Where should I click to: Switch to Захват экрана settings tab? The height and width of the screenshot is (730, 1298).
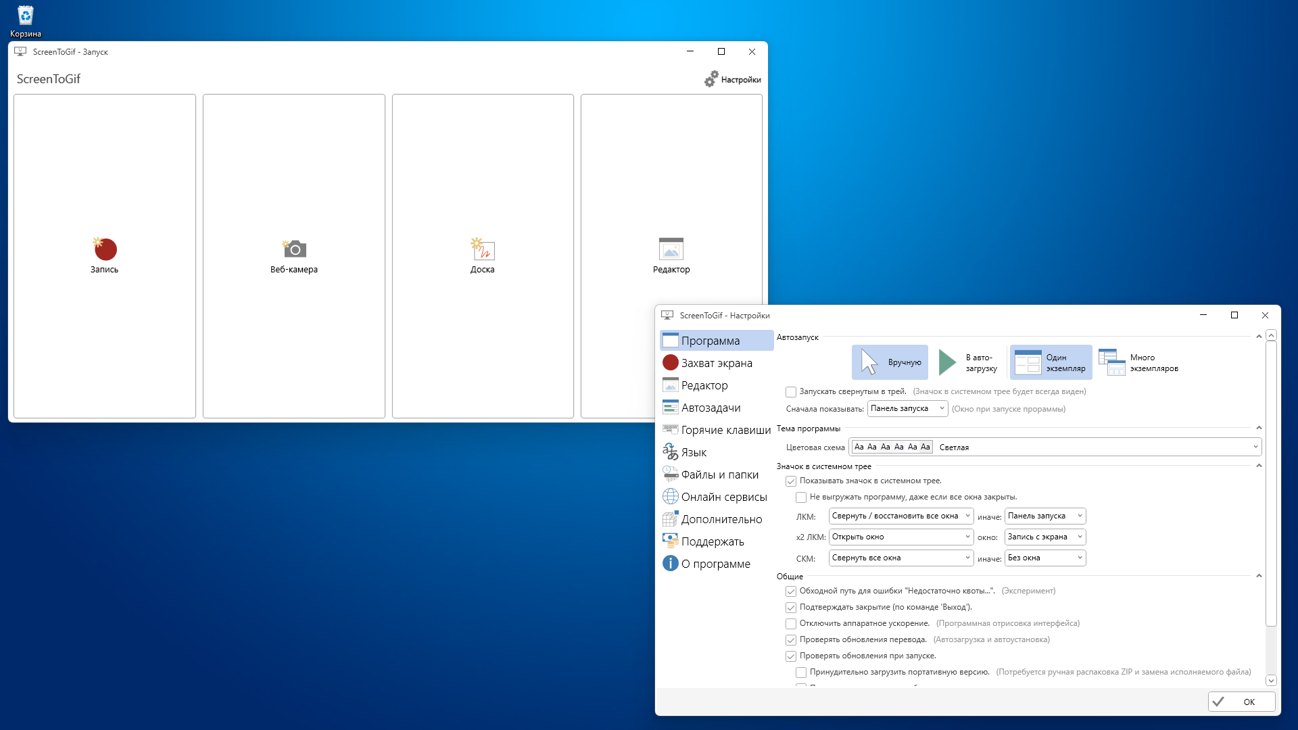click(x=717, y=363)
